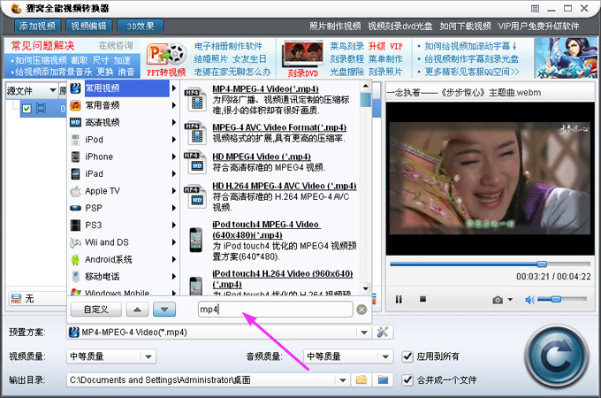This screenshot has width=601, height=398.
Task: Click the 移动电话 phone icon
Action: 76,277
